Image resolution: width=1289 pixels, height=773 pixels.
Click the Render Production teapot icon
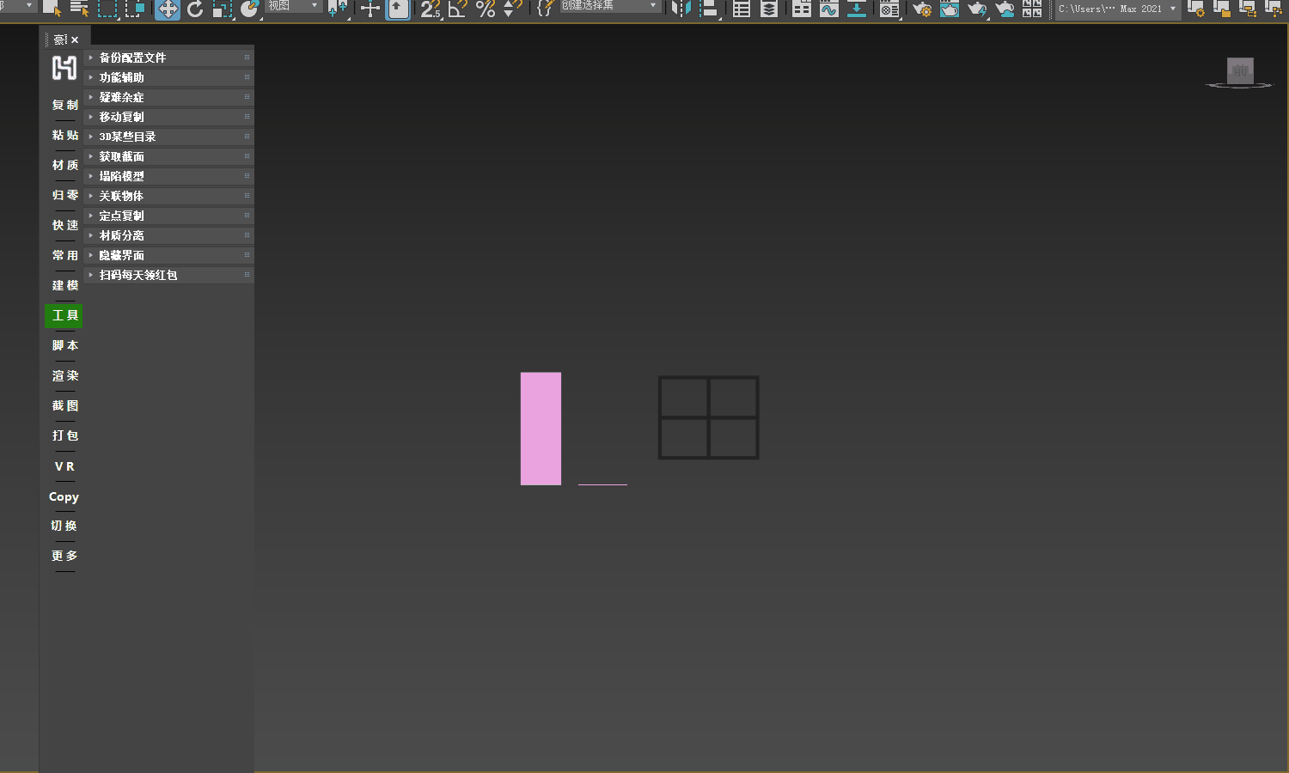(977, 9)
